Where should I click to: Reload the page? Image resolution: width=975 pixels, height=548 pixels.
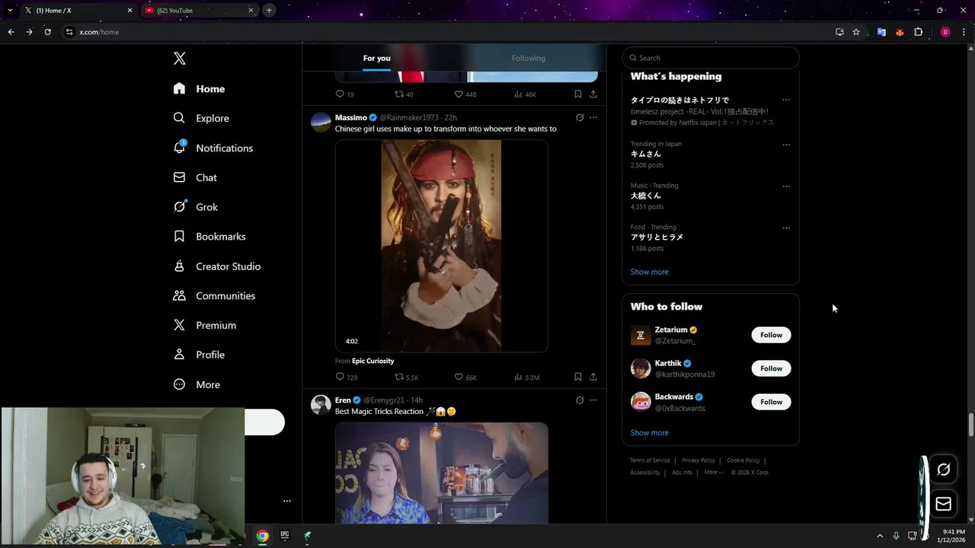click(47, 32)
